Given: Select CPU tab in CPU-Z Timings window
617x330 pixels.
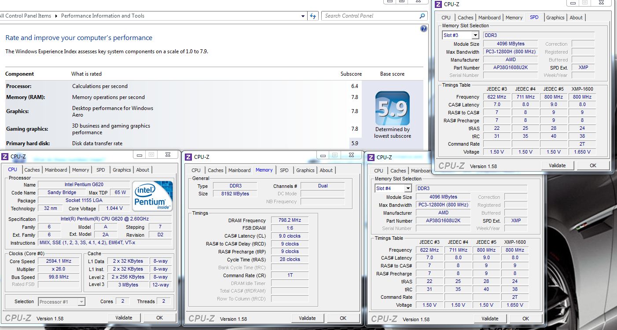Looking at the screenshot, I should 196,170.
